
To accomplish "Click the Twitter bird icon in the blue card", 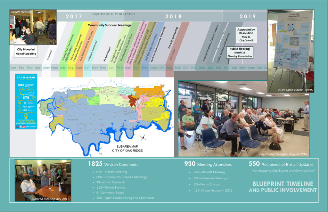I will click(x=21, y=127).
